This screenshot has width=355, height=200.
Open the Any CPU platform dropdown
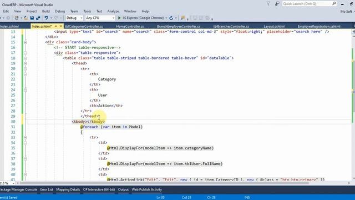(100, 18)
